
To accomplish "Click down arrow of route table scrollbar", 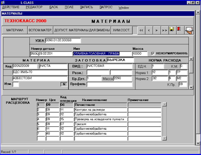I will (164, 138).
